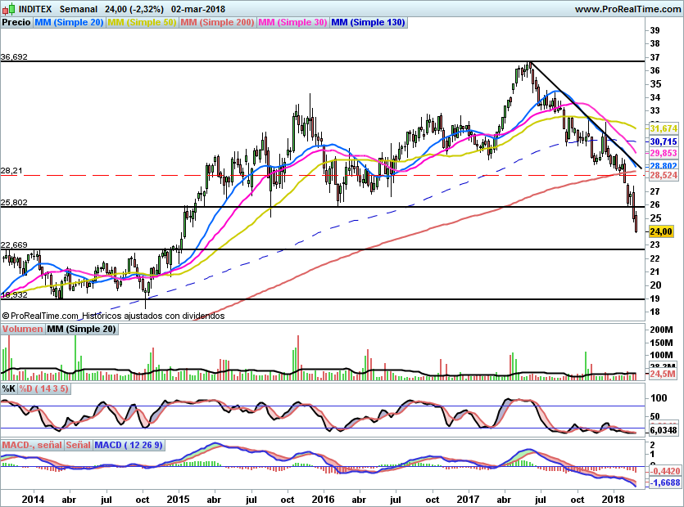Open the www.ProRealTime.com link
The height and width of the screenshot is (507, 684).
pyautogui.click(x=627, y=8)
